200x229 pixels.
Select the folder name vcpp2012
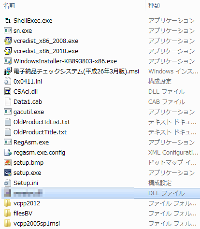[x=27, y=203]
